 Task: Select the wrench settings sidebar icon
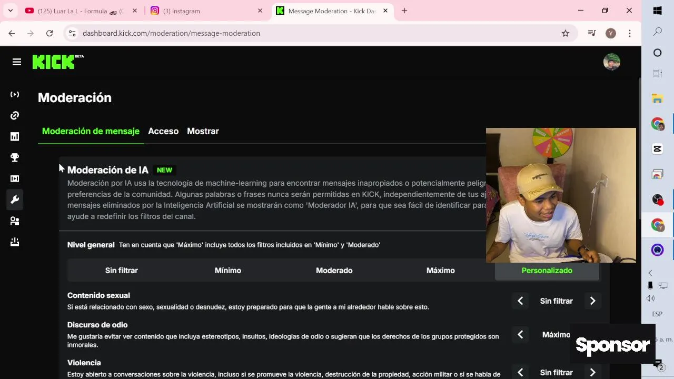tap(15, 200)
